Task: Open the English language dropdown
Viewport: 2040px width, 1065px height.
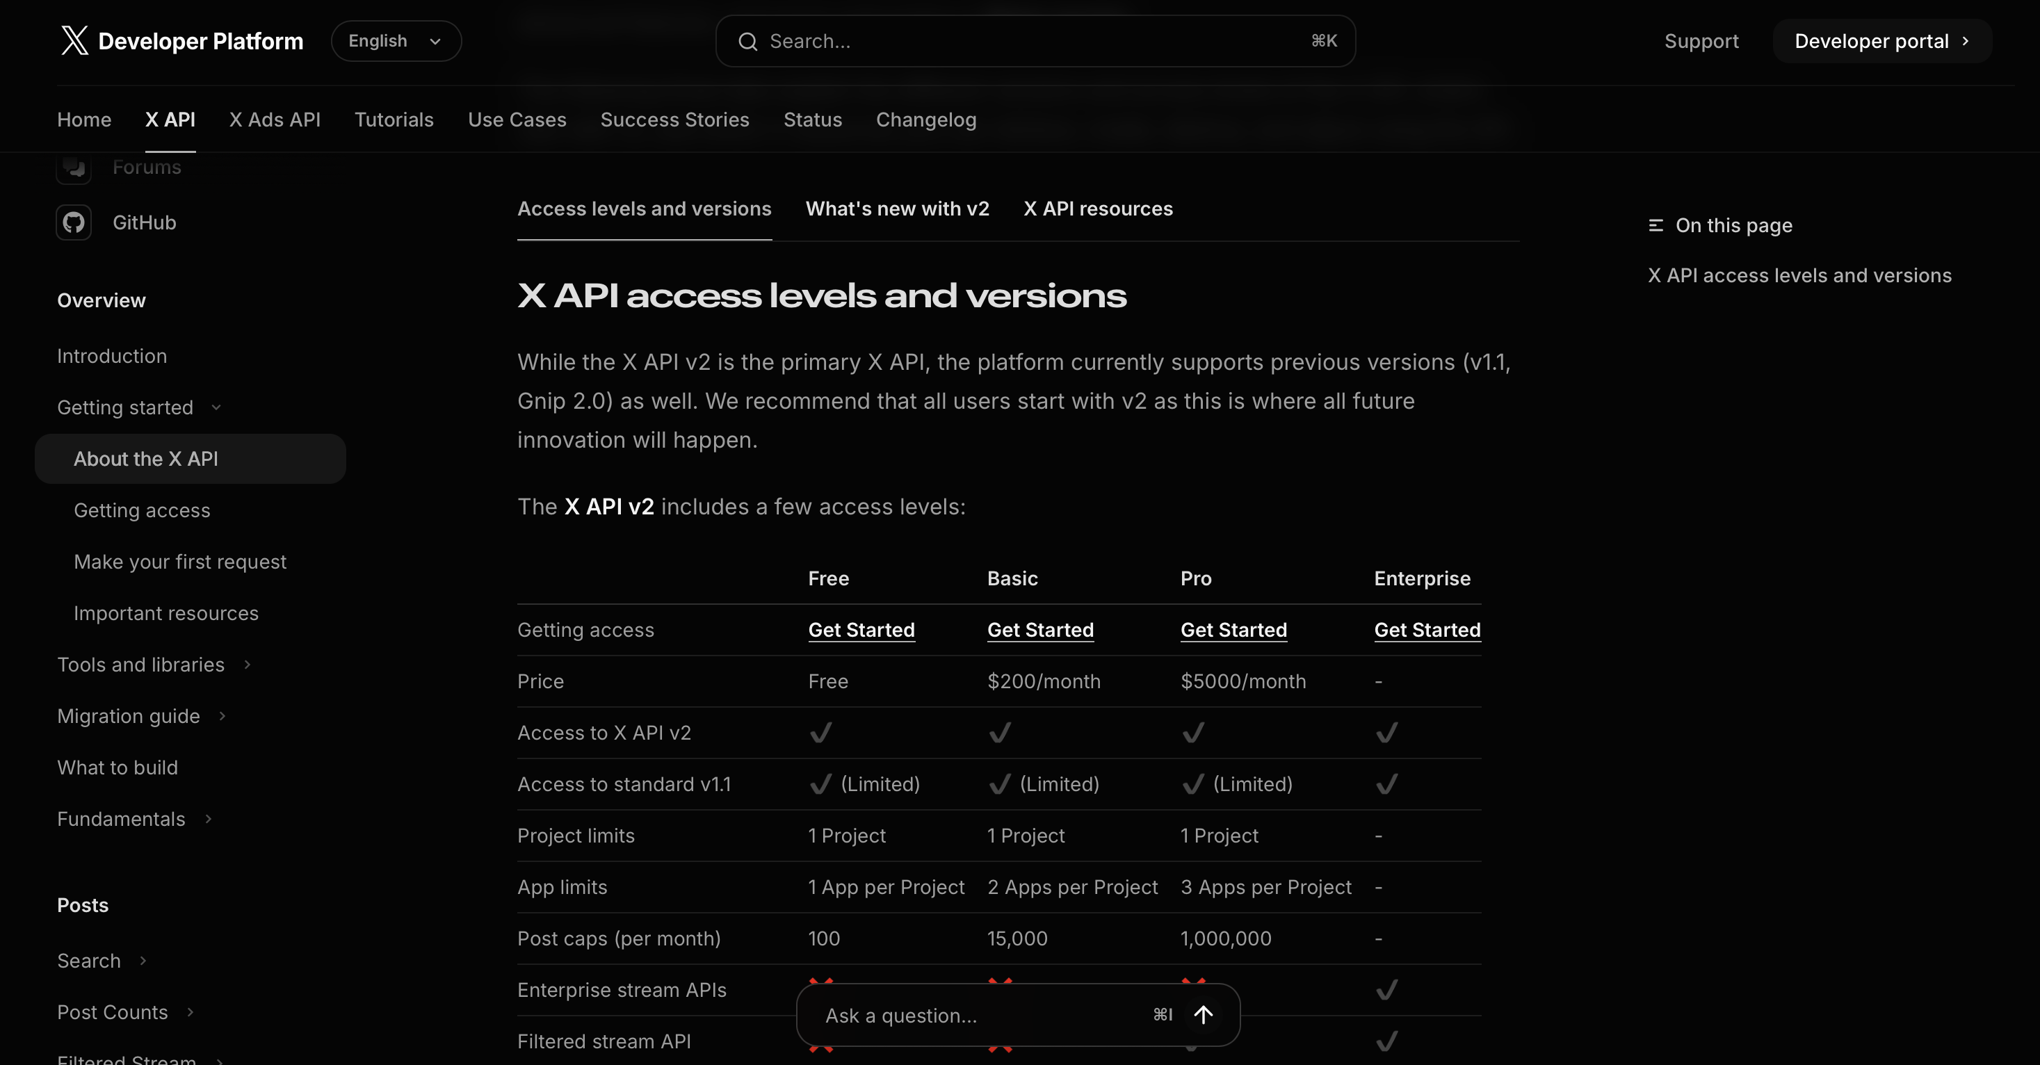Action: pos(395,41)
